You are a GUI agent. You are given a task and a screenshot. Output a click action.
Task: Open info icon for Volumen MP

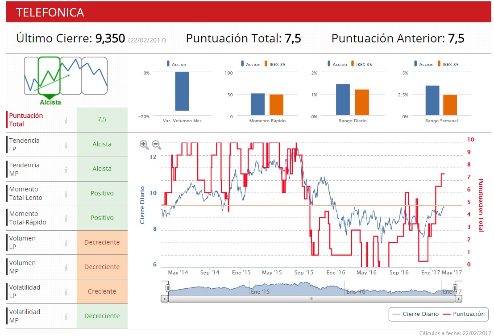[66, 267]
